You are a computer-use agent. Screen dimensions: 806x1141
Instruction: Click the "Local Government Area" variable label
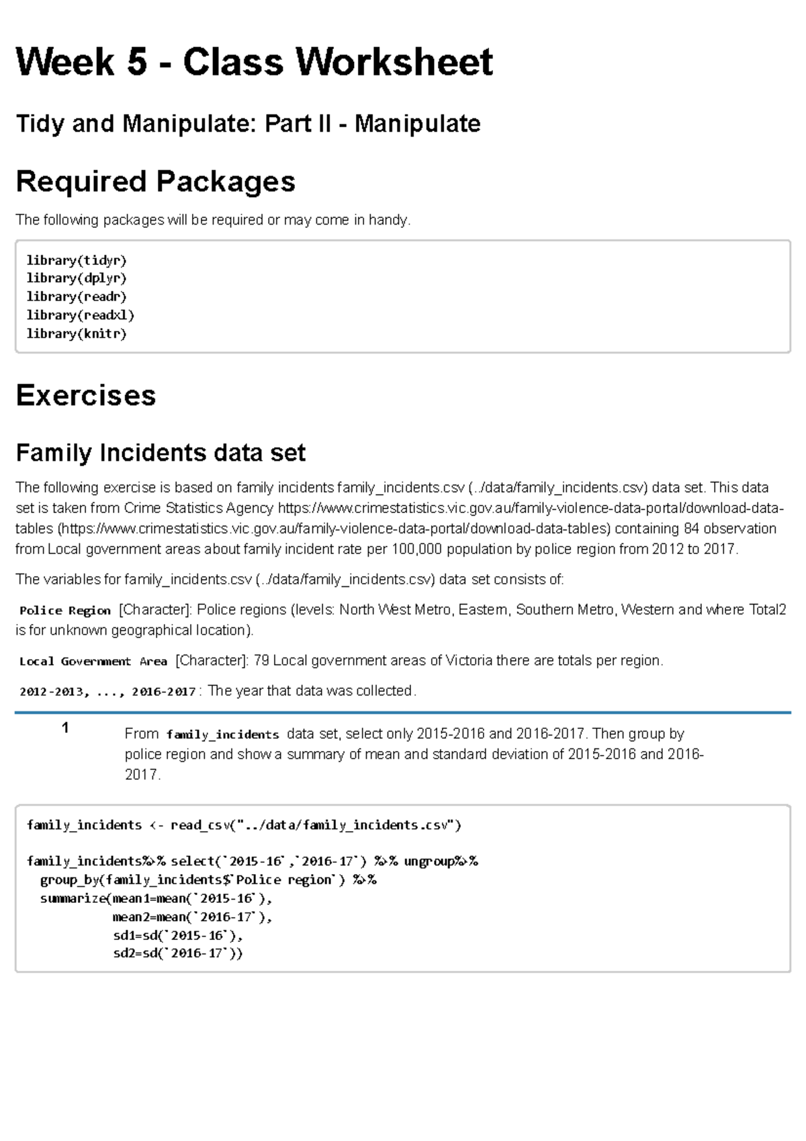click(x=93, y=662)
